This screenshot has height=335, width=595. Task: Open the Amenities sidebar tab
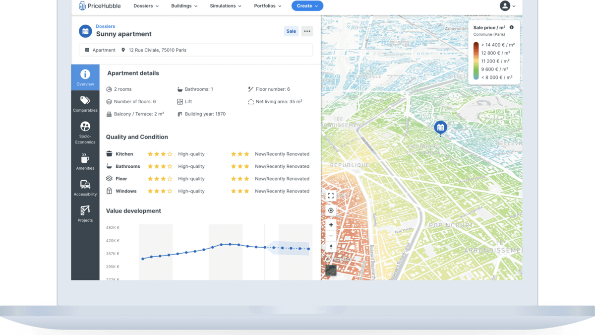85,162
